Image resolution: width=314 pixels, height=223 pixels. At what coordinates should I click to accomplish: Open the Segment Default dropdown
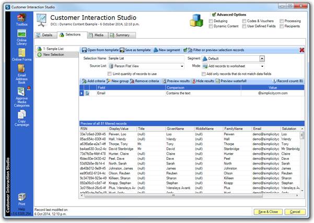(x=262, y=58)
